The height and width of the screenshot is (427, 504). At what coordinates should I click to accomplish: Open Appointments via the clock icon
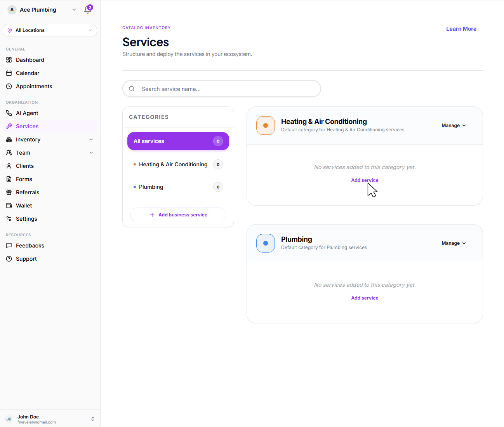[x=34, y=86]
